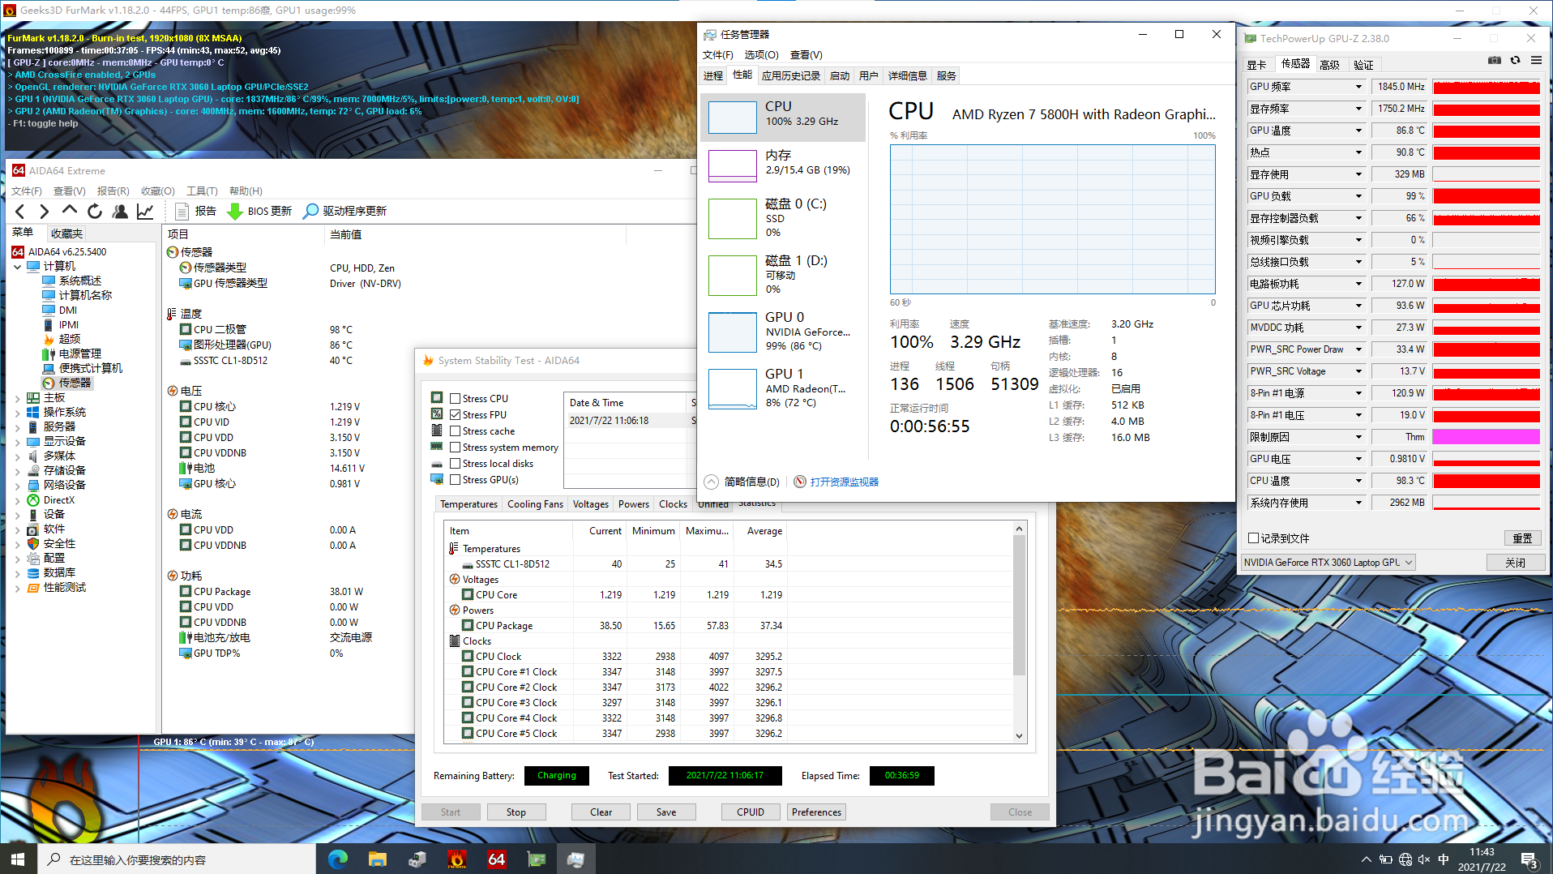This screenshot has width=1553, height=874.
Task: Expand the 存储设备 node in AIDA64 tree
Action: 17,471
